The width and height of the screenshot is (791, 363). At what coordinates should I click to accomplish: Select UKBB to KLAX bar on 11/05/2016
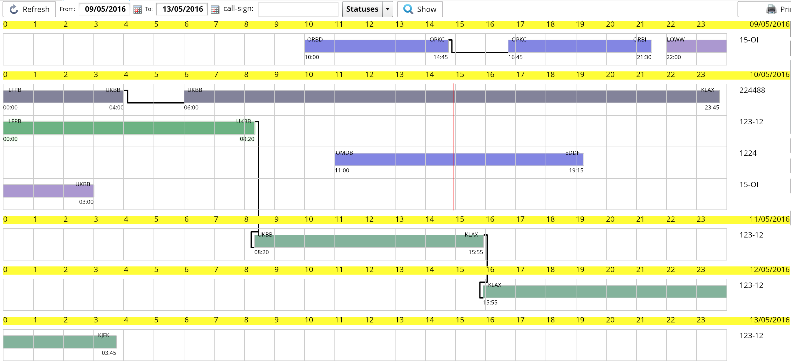click(x=368, y=241)
